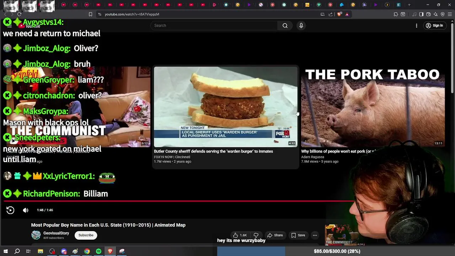The width and height of the screenshot is (455, 256).
Task: Open Brave Shields lion icon
Action: click(339, 14)
